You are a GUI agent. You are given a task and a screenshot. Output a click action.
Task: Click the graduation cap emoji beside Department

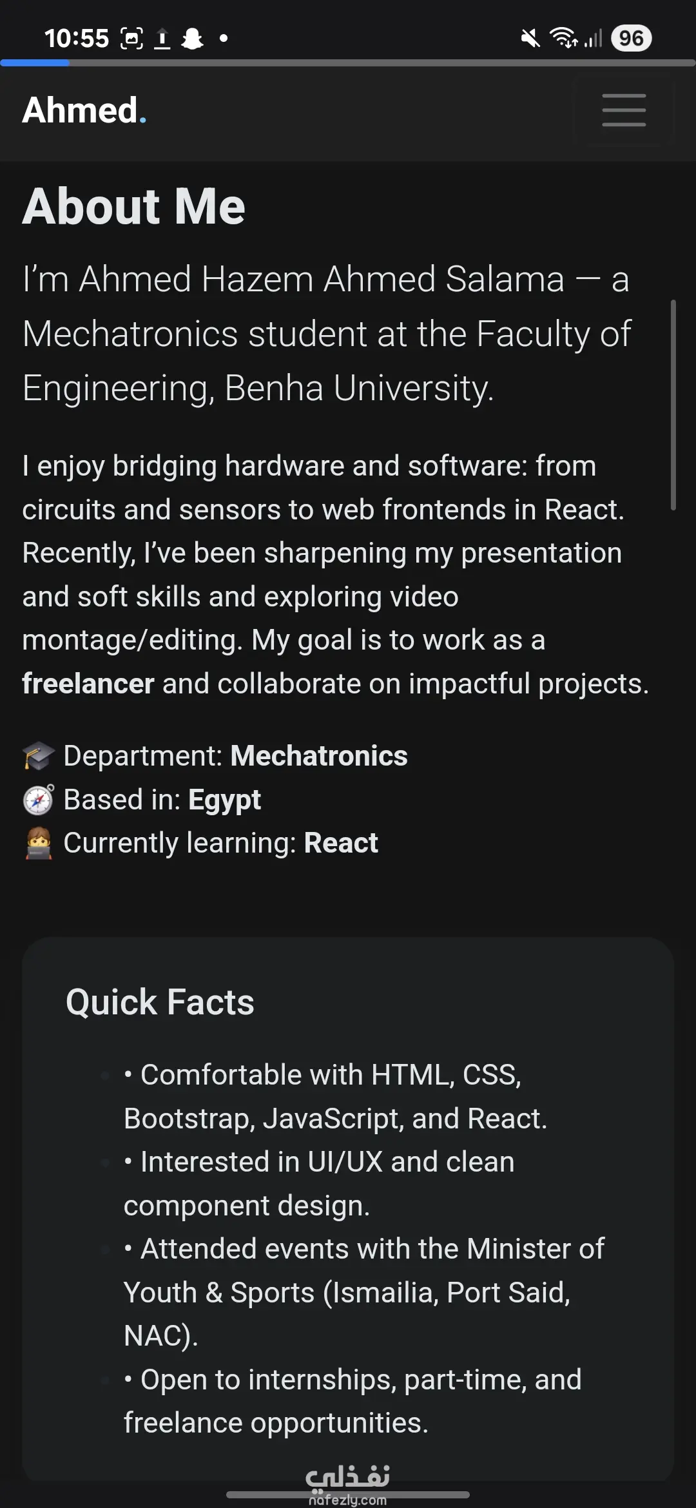point(39,756)
